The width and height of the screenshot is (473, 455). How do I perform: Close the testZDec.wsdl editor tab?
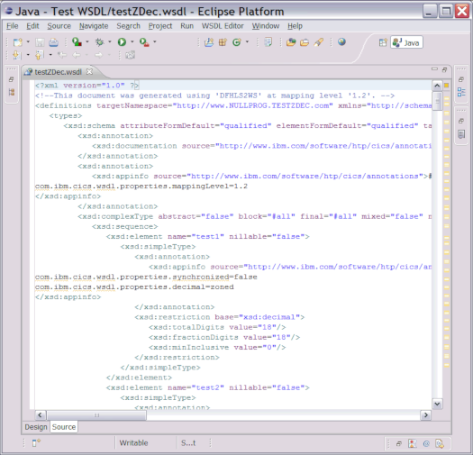(89, 72)
